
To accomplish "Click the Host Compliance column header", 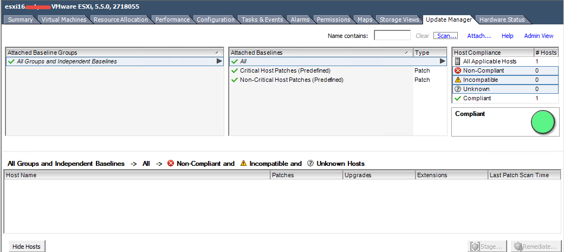I will click(x=492, y=53).
